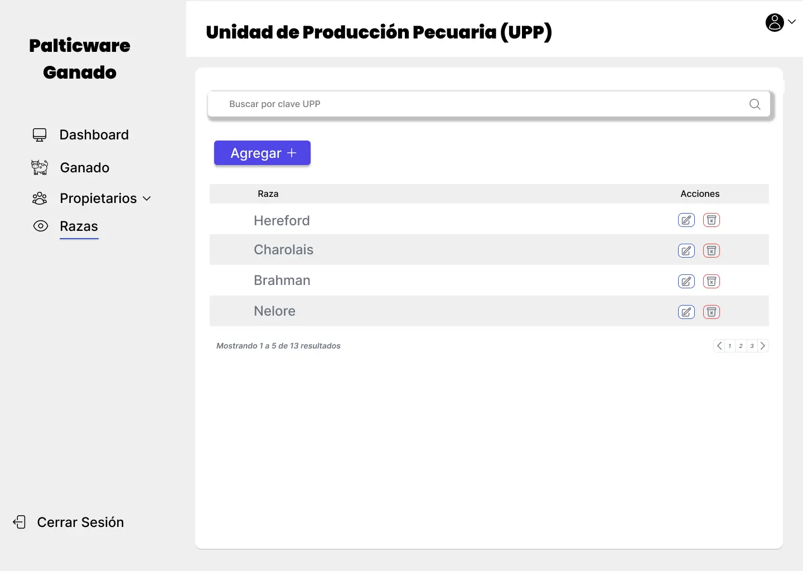Click the delete icon for Hereford
Image resolution: width=803 pixels, height=571 pixels.
712,220
